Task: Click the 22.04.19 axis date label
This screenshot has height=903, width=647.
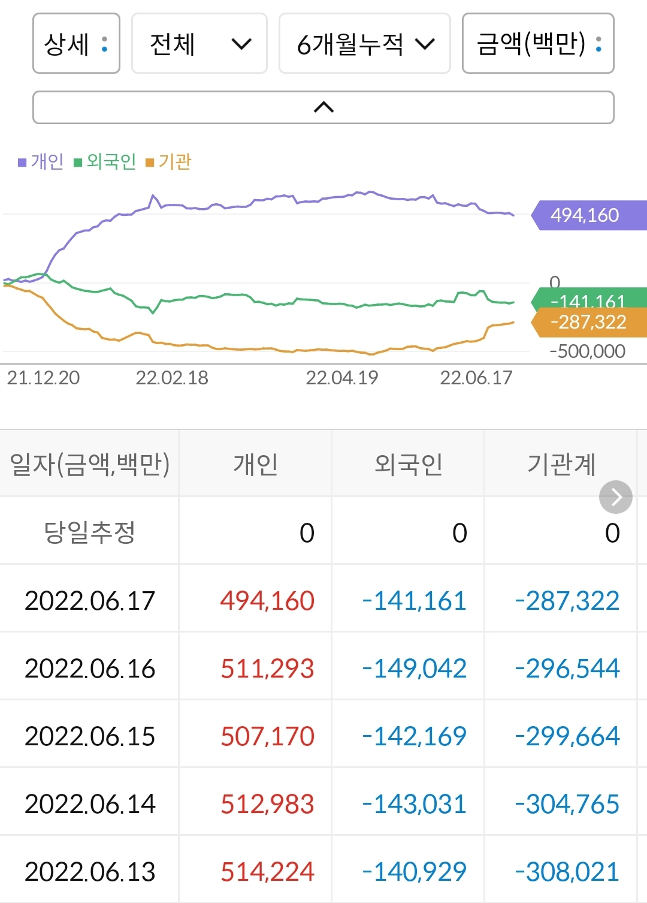Action: (x=342, y=378)
